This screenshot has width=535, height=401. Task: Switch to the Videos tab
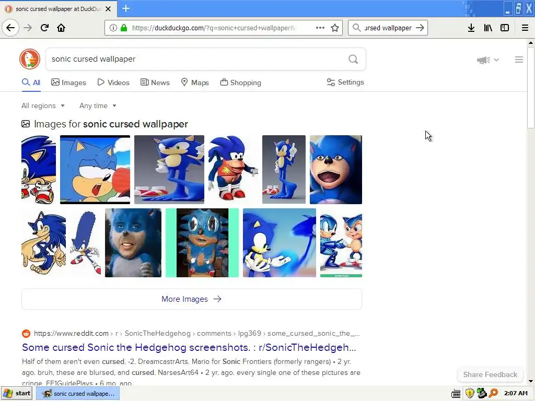click(113, 82)
